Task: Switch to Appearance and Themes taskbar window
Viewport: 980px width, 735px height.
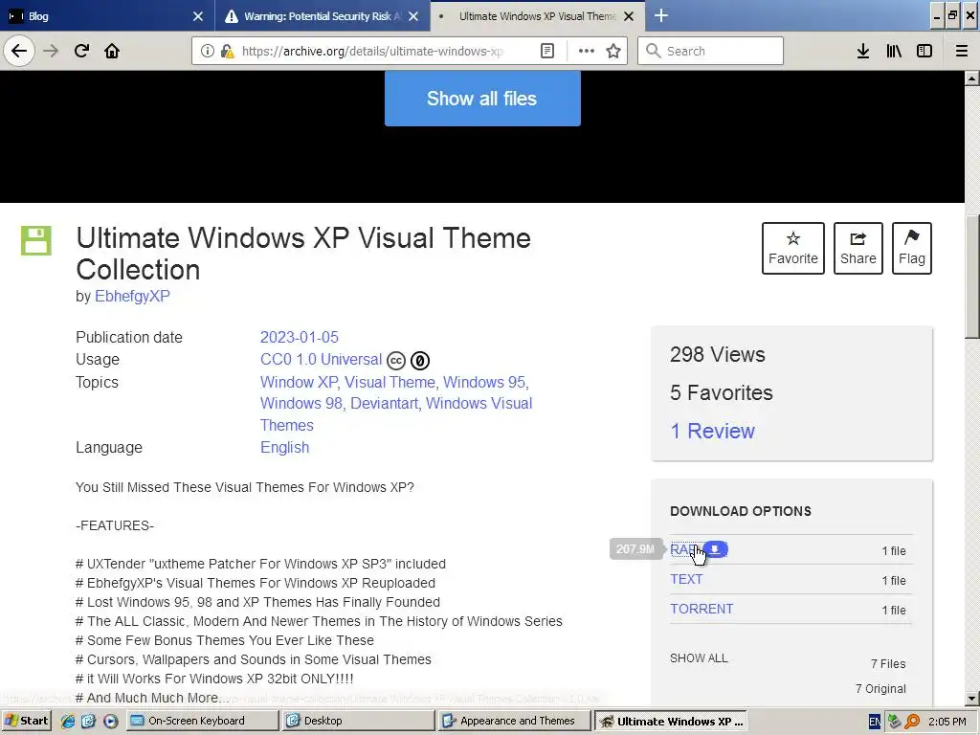Action: (x=514, y=721)
